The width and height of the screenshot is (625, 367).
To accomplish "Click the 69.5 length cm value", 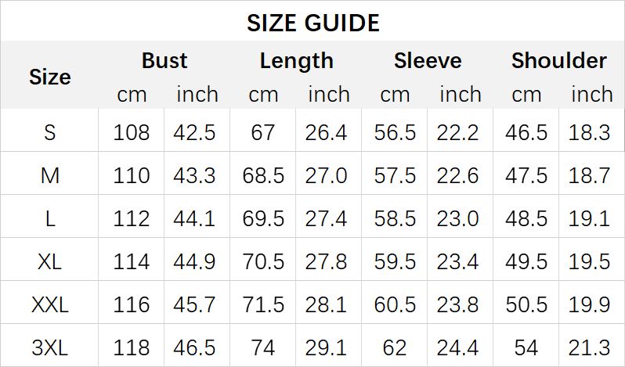I will pos(263,218).
